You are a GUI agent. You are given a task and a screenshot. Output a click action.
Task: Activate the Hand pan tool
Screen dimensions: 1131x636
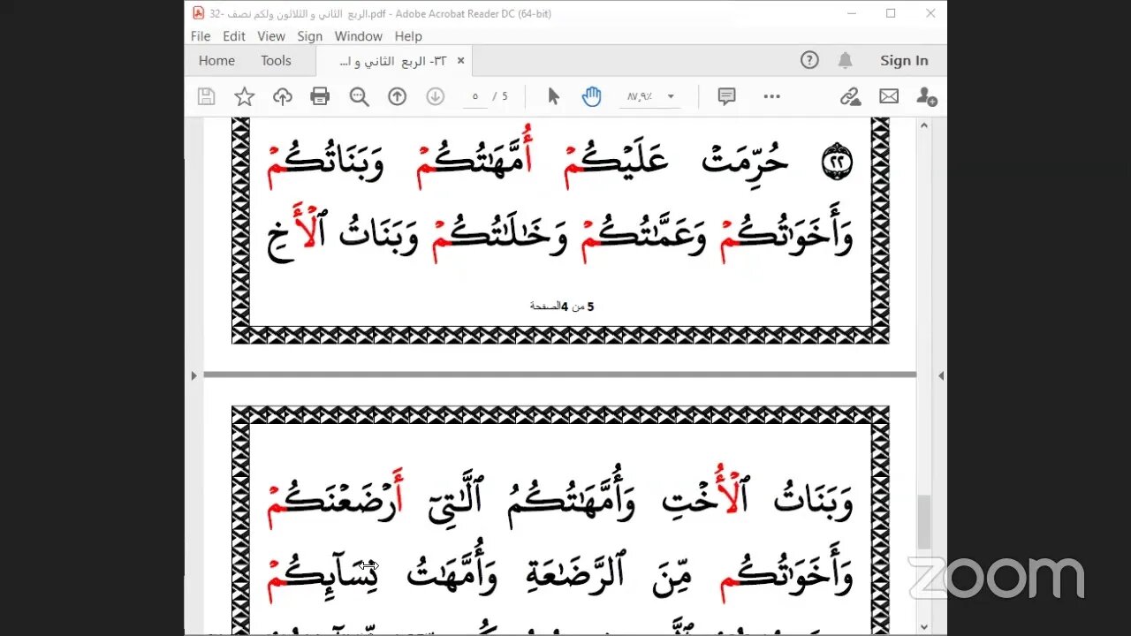coord(591,97)
